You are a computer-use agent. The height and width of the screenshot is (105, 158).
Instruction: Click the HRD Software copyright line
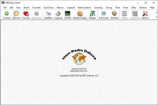pos(79,76)
